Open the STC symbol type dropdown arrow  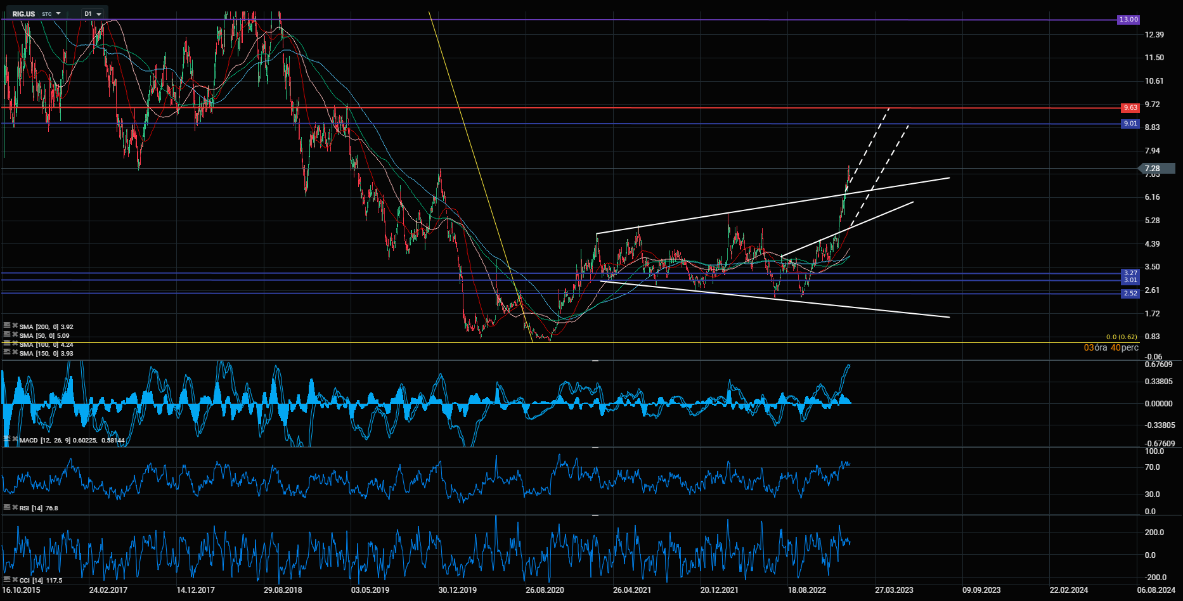click(58, 13)
